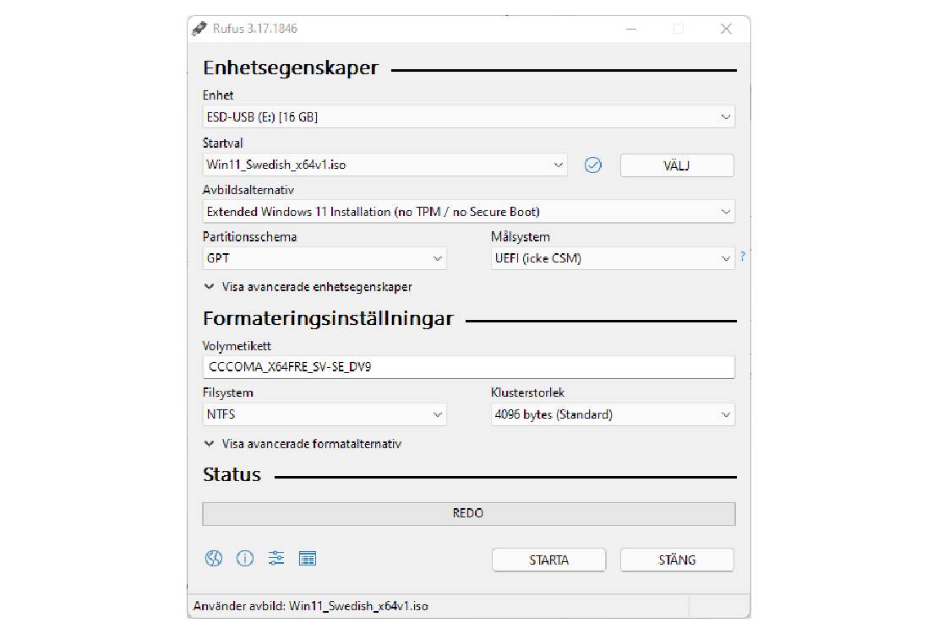Expand Visa avancerade formatalternativ
This screenshot has width=938, height=633.
tap(303, 444)
